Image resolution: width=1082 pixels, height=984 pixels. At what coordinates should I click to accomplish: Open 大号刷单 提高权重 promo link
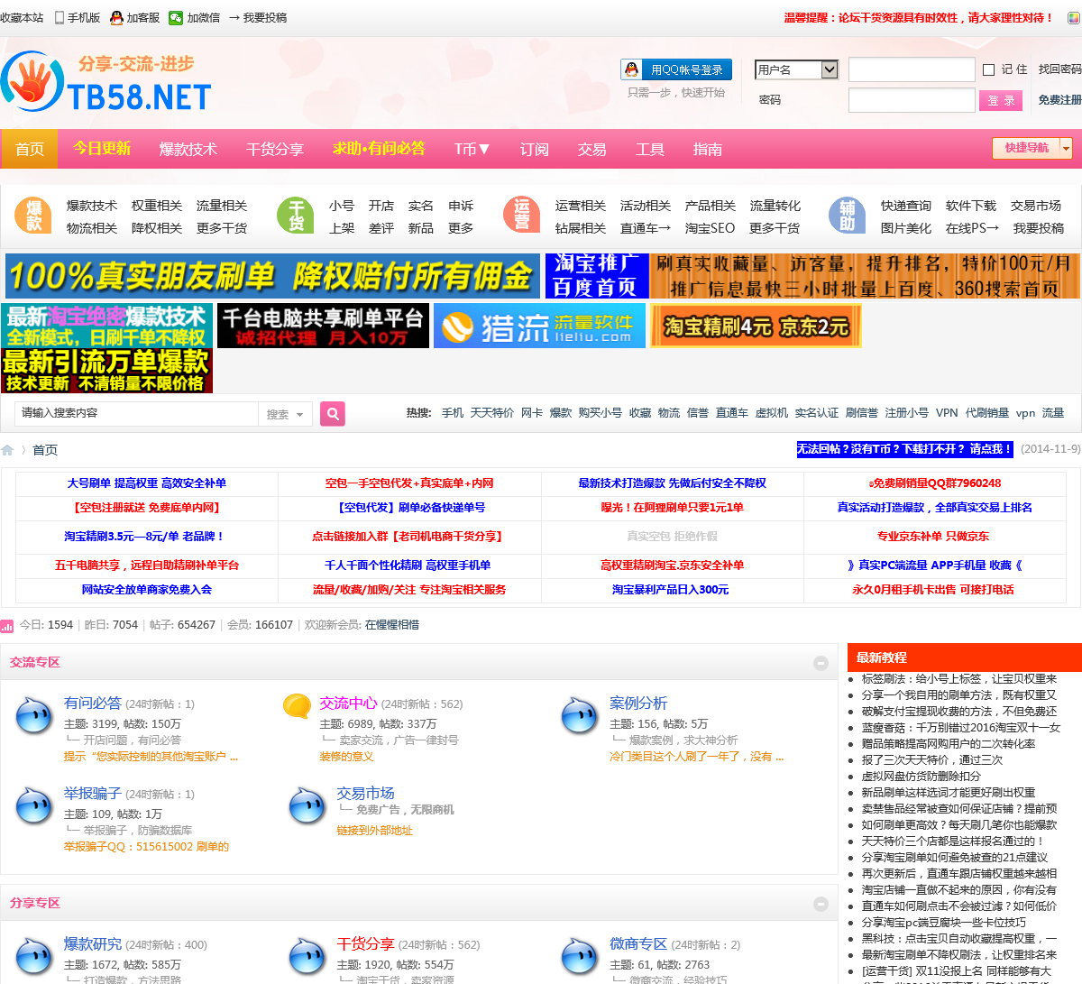(147, 483)
